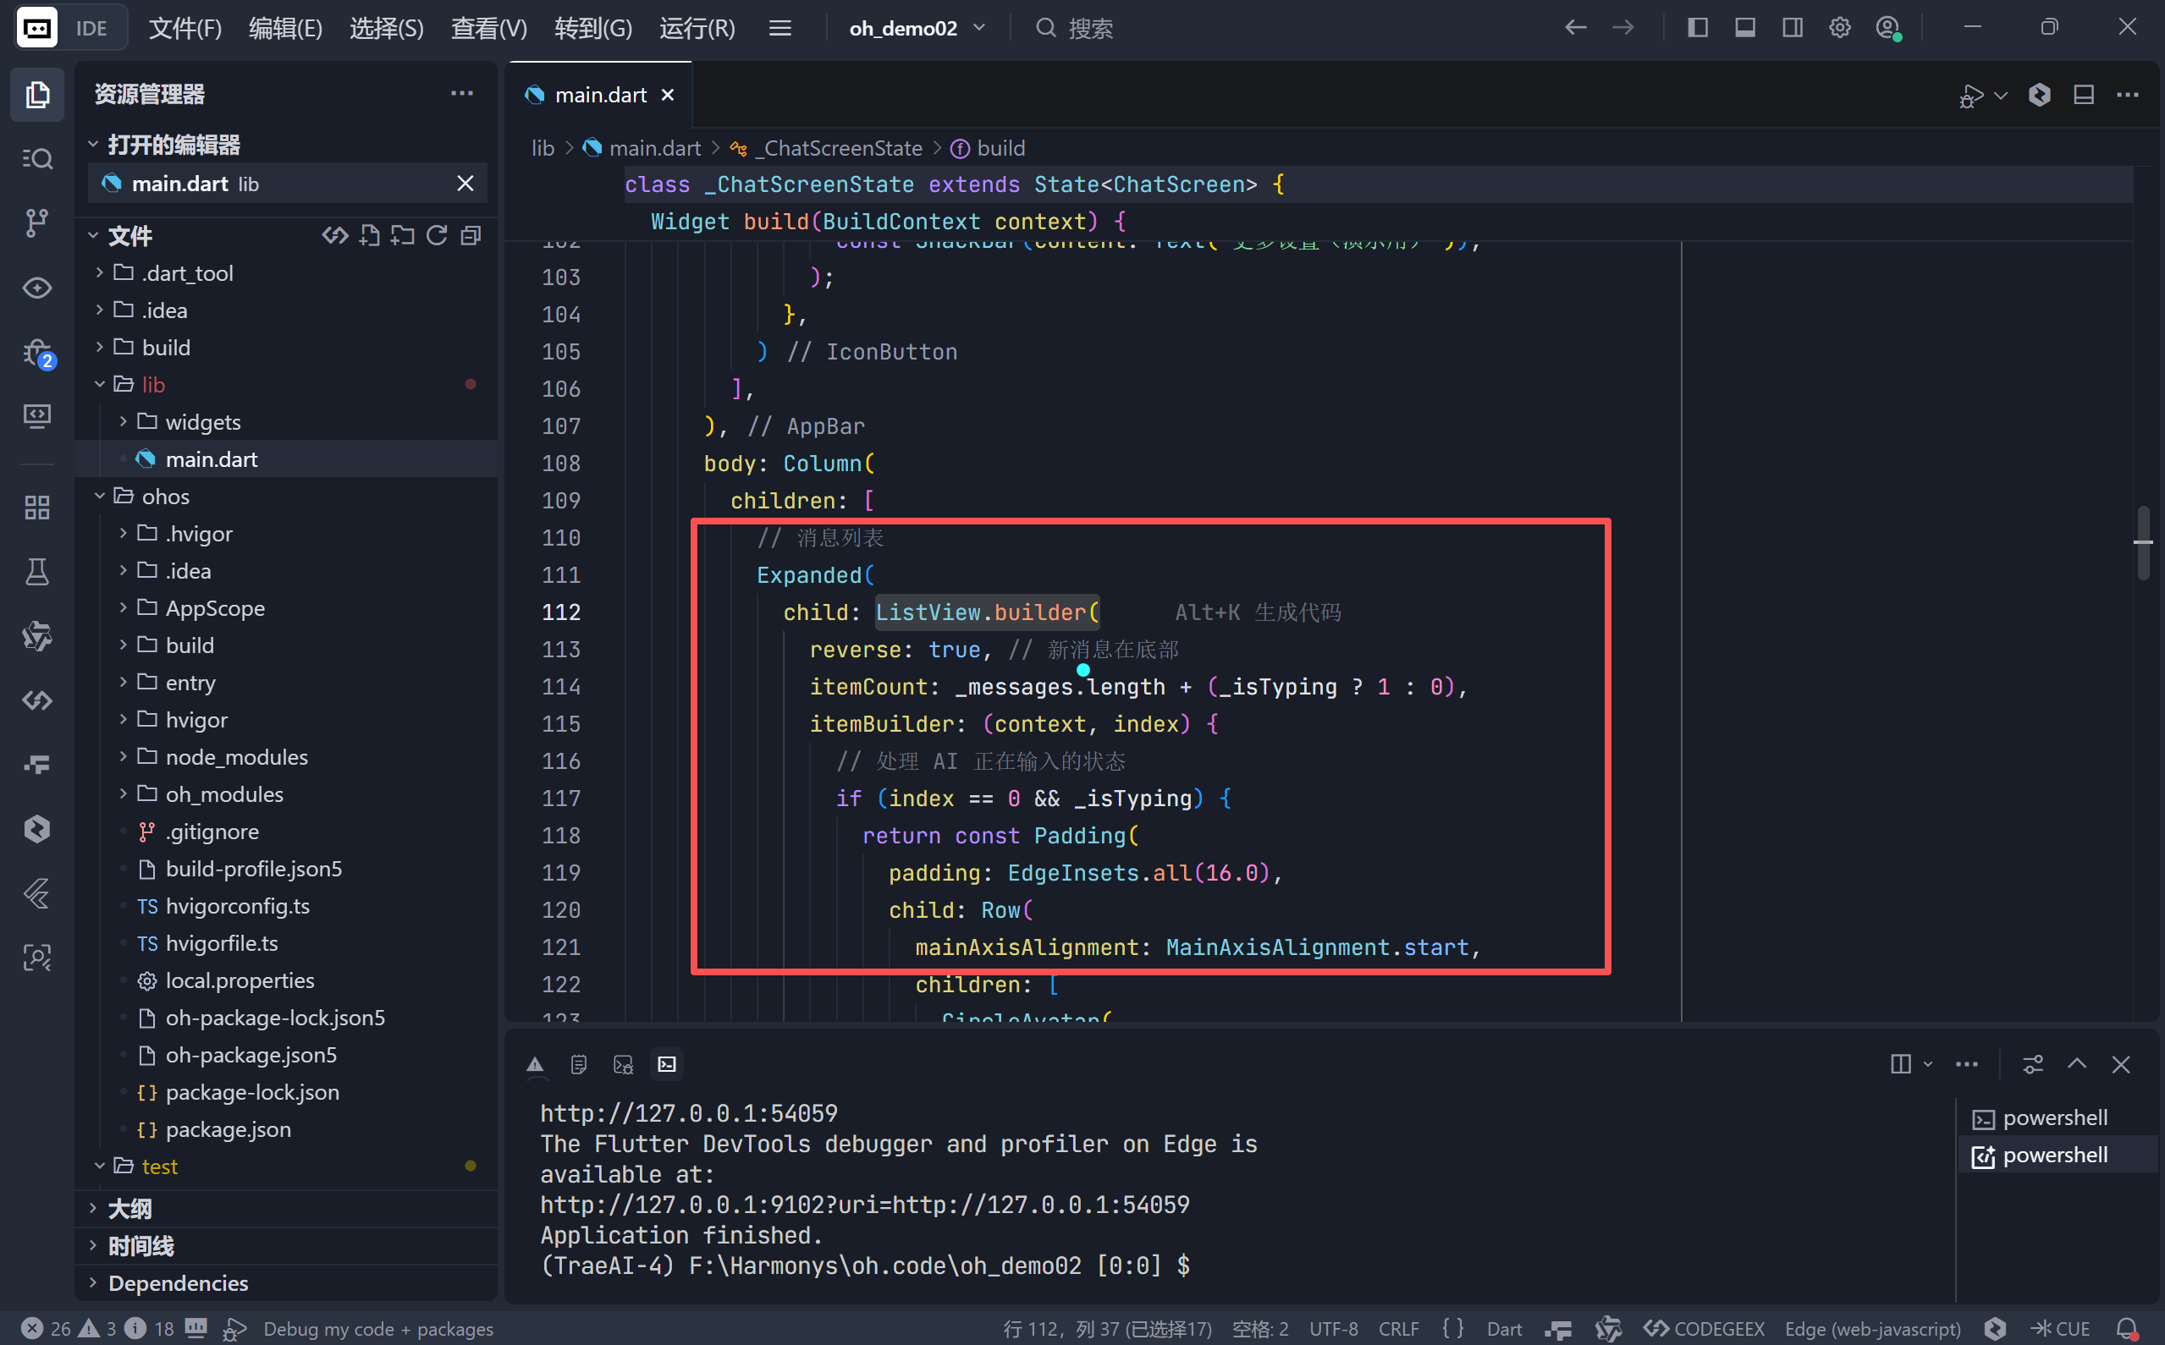
Task: Expand the 大纲 outline section
Action: coord(130,1208)
